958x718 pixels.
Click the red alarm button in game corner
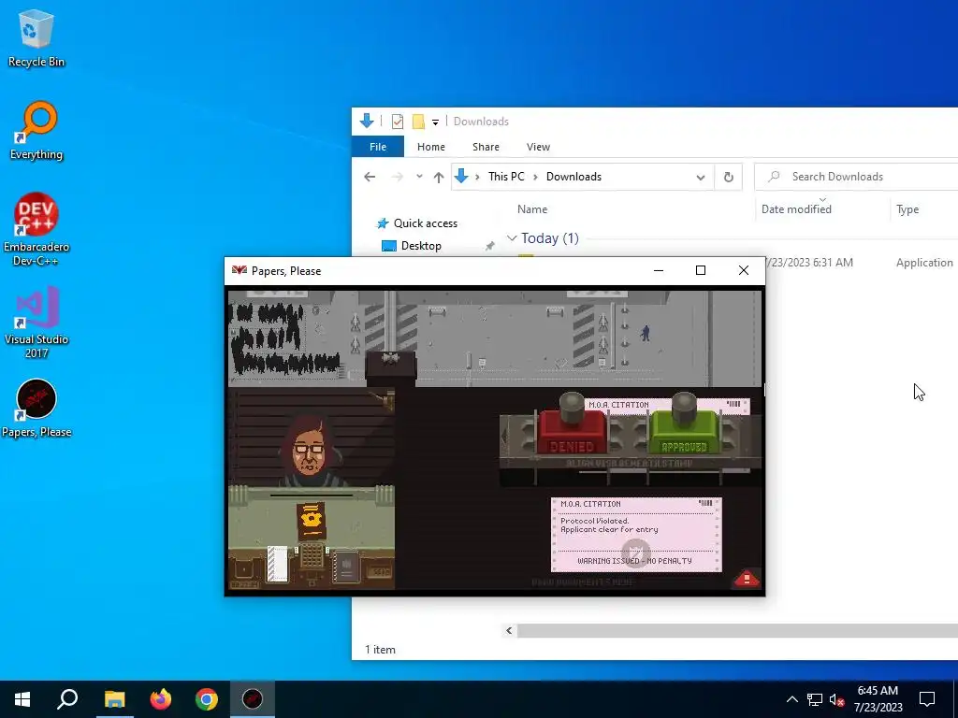pos(746,579)
